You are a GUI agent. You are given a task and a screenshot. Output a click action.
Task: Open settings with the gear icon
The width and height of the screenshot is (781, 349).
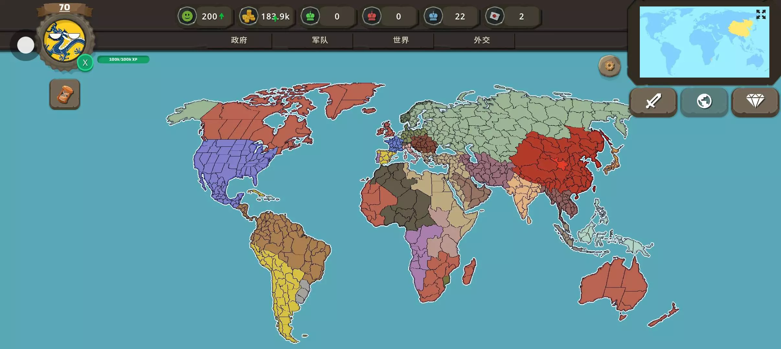pos(609,66)
